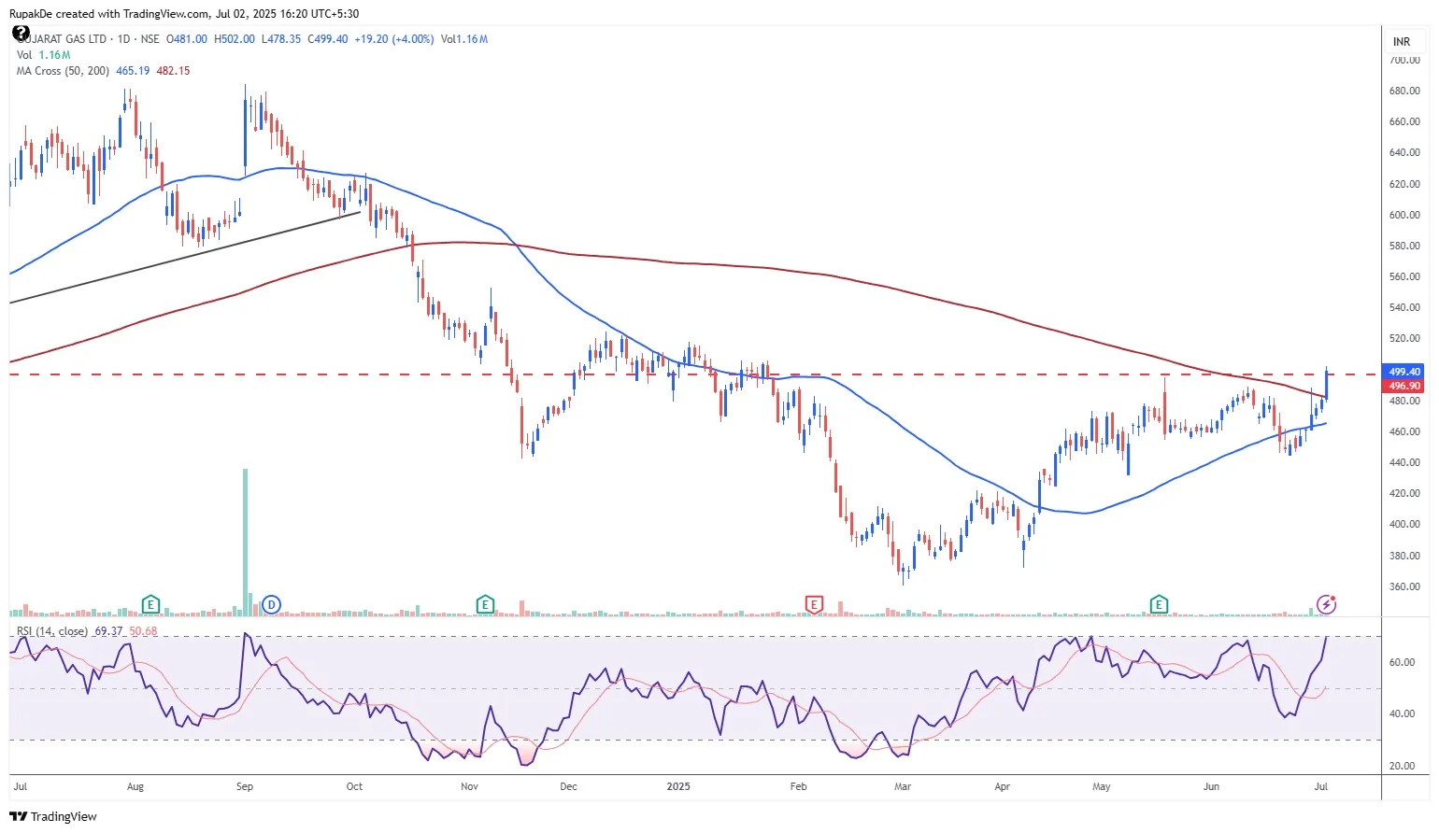
Task: Click the change value +19.20 (+4.00%)
Action: click(x=394, y=39)
